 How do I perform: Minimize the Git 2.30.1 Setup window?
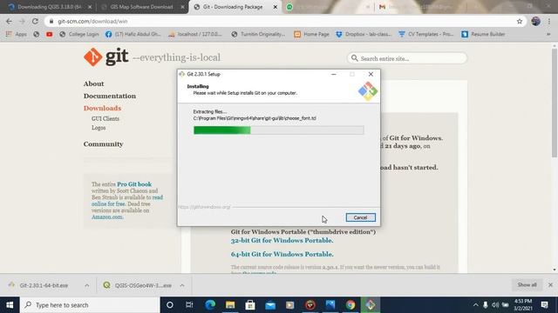(x=333, y=74)
